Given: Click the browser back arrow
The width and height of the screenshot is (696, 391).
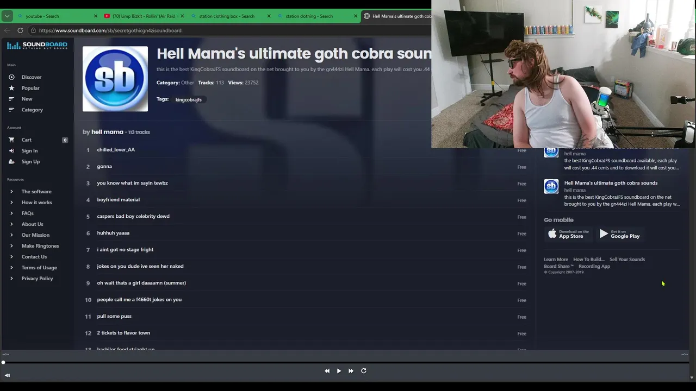Looking at the screenshot, I should (7, 30).
